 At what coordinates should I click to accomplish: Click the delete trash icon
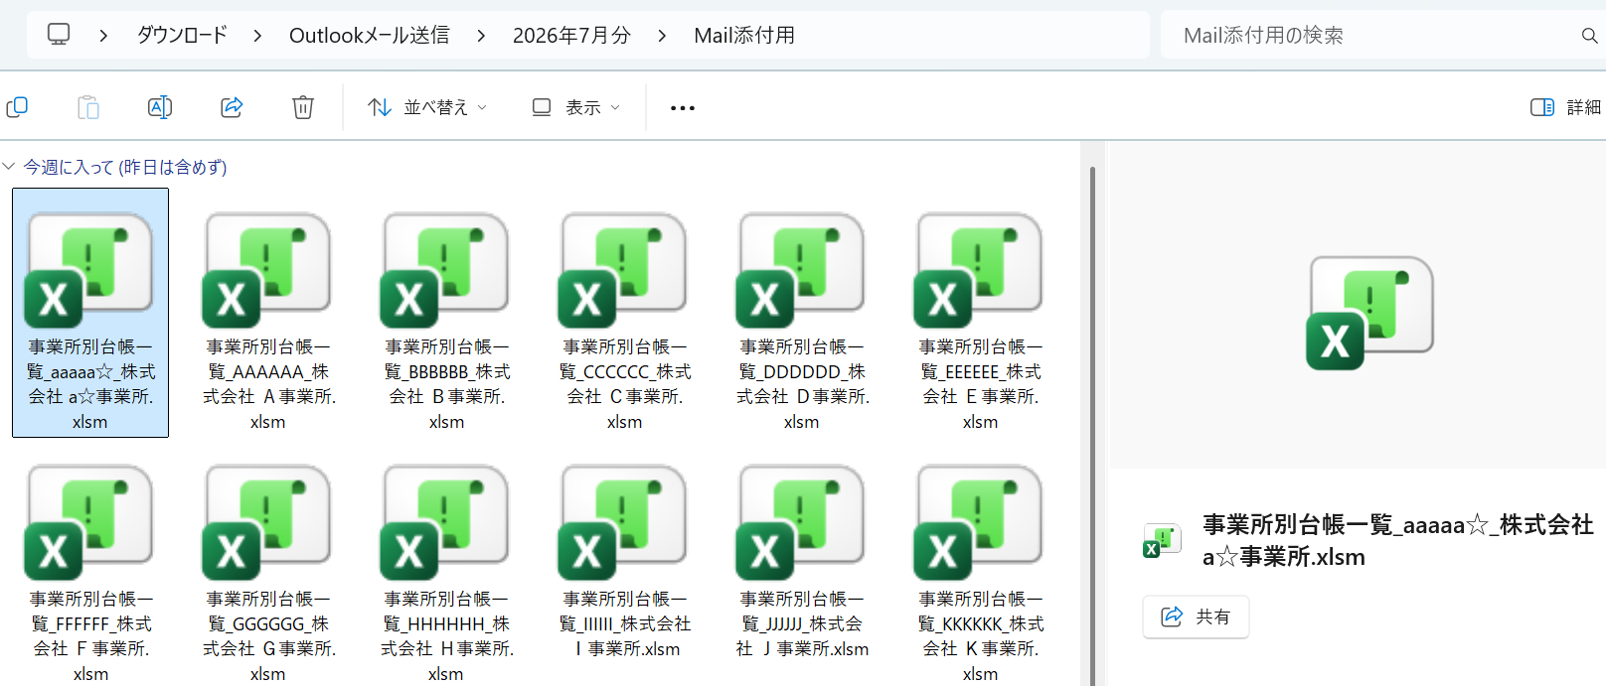[x=303, y=107]
